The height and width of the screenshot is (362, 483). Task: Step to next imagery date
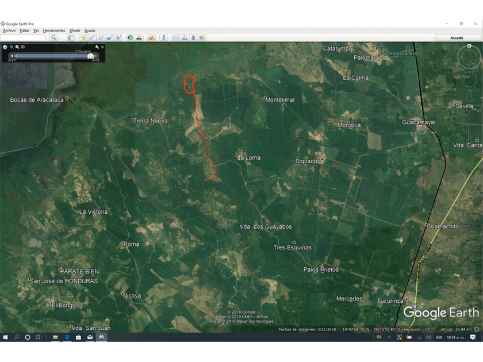point(96,56)
